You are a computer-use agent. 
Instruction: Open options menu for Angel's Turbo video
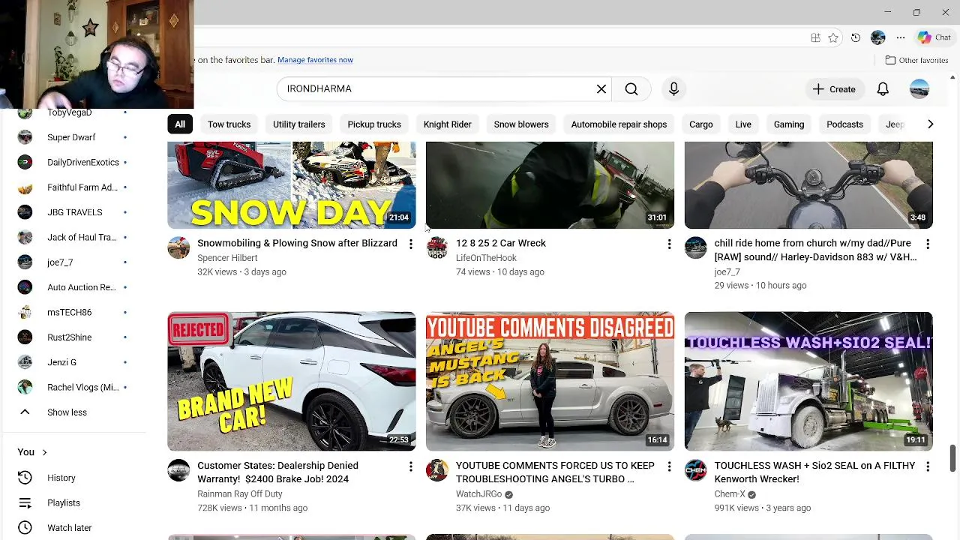click(669, 466)
